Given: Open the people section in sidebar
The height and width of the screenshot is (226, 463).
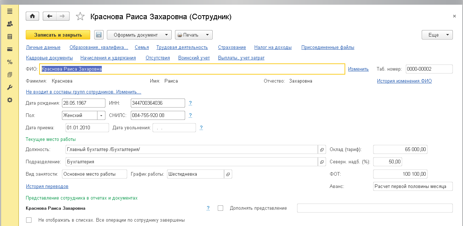Looking at the screenshot, I should click(10, 24).
